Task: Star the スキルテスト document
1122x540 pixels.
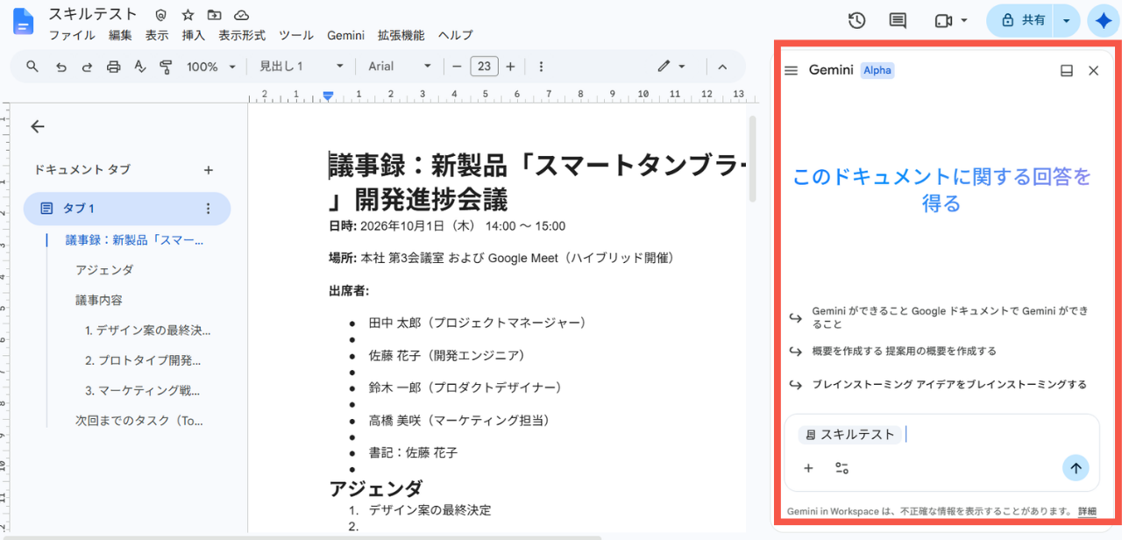Action: pos(188,15)
